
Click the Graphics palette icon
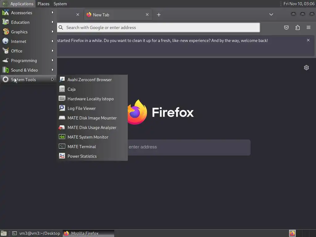pyautogui.click(x=6, y=32)
